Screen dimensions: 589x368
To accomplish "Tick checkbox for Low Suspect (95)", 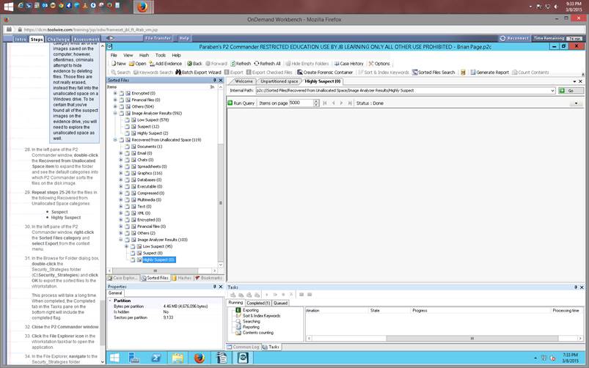I will tap(133, 246).
